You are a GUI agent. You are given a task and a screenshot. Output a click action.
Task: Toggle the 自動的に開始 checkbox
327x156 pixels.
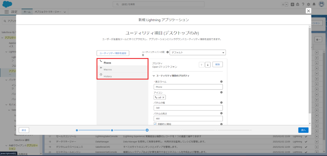155,124
